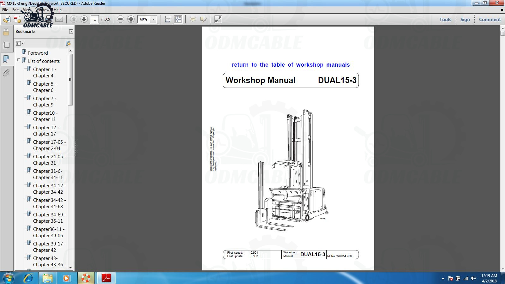505x284 pixels.
Task: Show hidden tray icons arrow
Action: pos(443,278)
